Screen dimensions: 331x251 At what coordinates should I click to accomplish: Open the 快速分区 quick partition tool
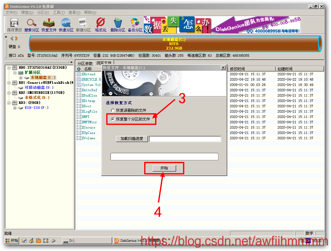[66, 25]
